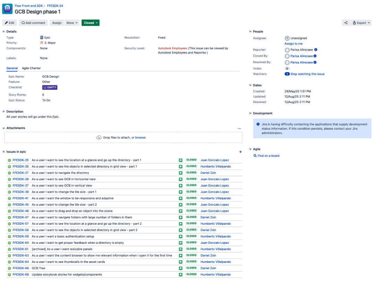The width and height of the screenshot is (373, 284).
Task: Click the Assign to me link
Action: 293,44
